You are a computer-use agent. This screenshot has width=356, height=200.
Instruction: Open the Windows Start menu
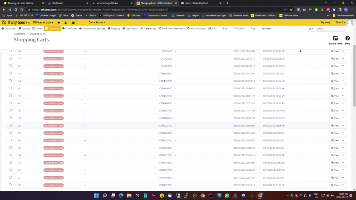[x=96, y=195]
